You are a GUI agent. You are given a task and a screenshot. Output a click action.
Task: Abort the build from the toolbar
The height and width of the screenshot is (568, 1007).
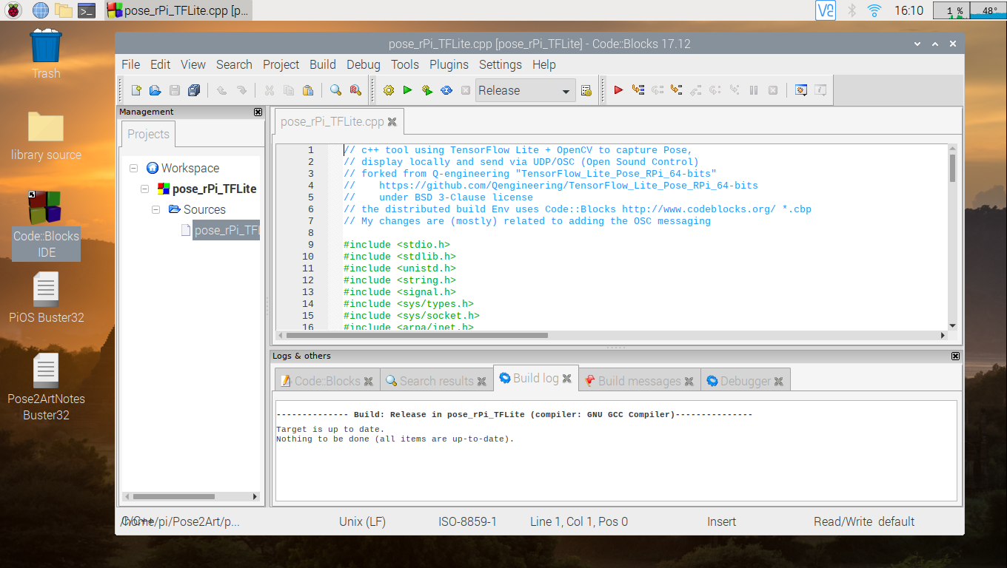coord(466,90)
